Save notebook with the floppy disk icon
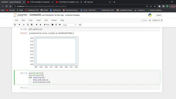The width and height of the screenshot is (176, 99). point(15,25)
